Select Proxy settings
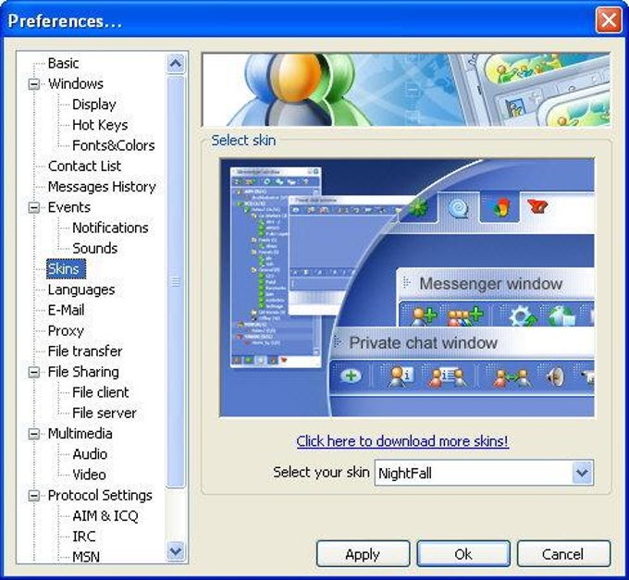 click(x=66, y=330)
